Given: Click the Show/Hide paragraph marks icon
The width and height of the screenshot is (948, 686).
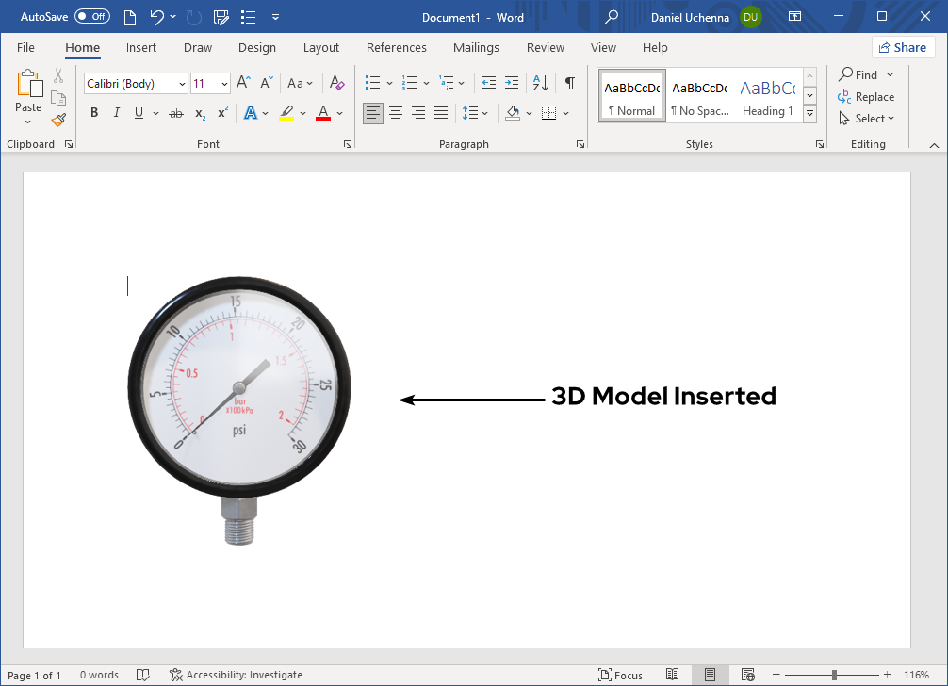Looking at the screenshot, I should point(569,83).
